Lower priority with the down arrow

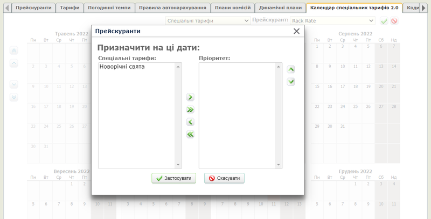pos(291,82)
